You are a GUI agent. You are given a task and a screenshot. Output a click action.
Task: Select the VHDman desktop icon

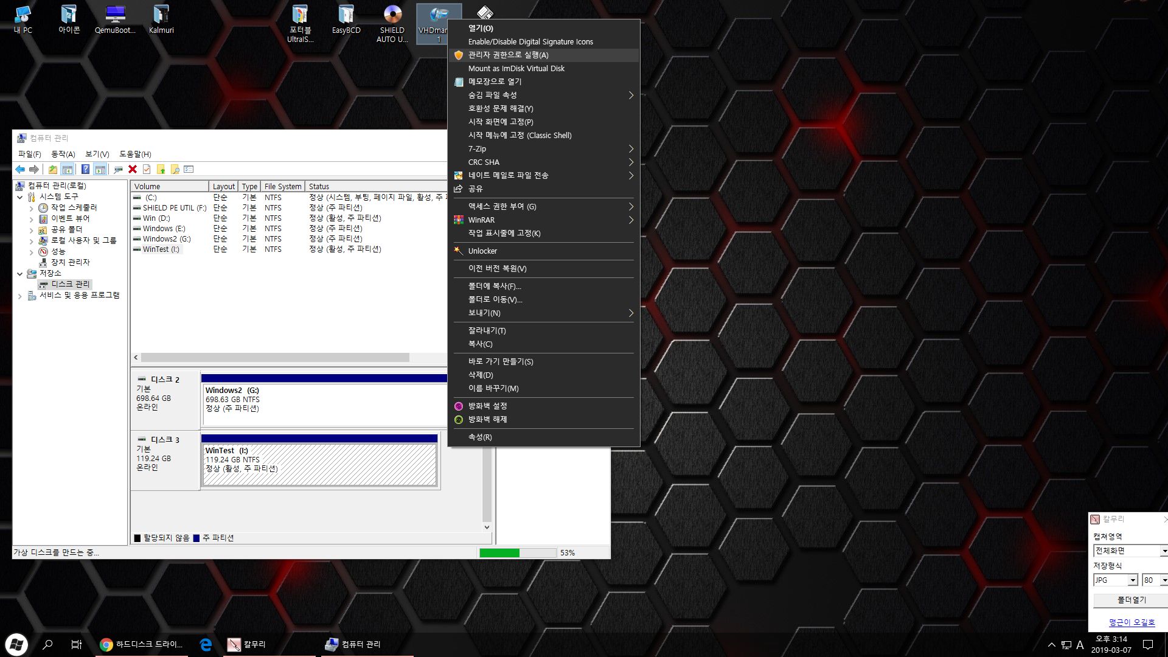[433, 24]
